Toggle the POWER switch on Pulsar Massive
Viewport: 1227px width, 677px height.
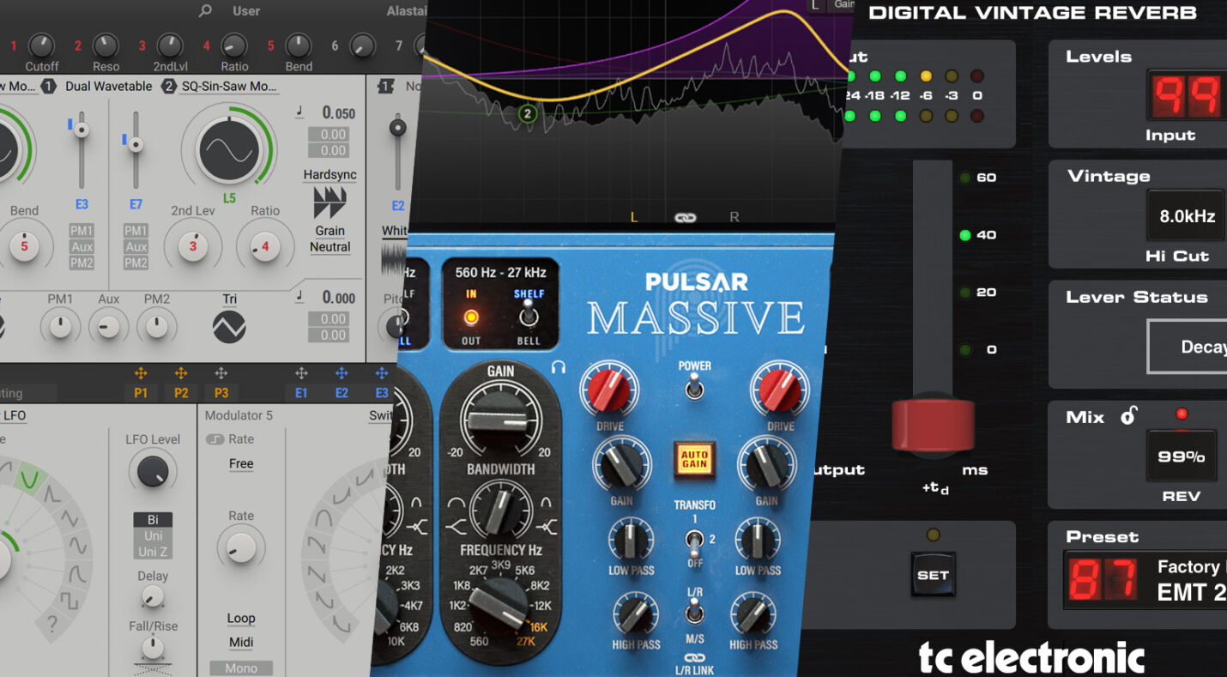click(x=695, y=389)
